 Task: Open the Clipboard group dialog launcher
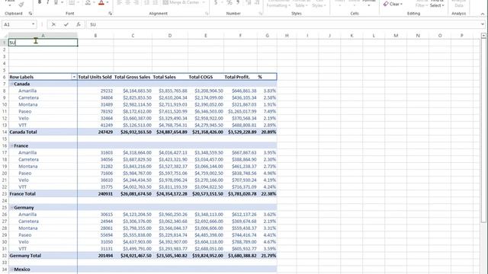(x=30, y=14)
